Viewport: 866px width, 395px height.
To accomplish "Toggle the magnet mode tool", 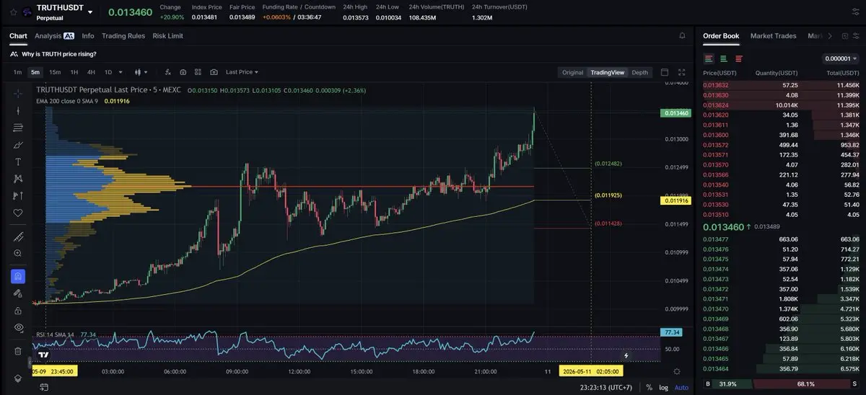I will tap(18, 276).
